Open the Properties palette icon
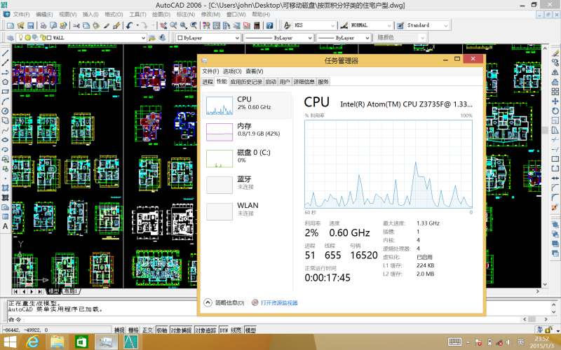This screenshot has height=350, width=561. [x=206, y=25]
